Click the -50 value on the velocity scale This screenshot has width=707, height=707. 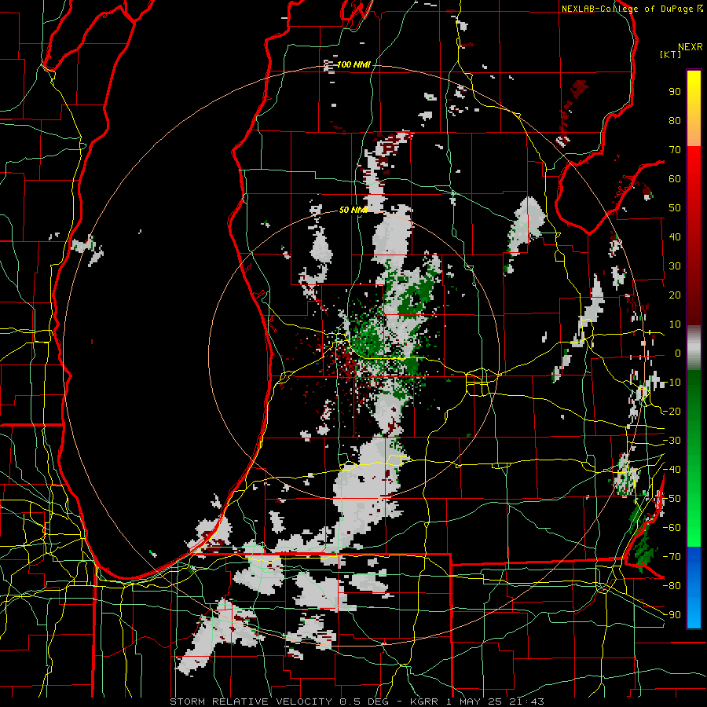point(672,499)
